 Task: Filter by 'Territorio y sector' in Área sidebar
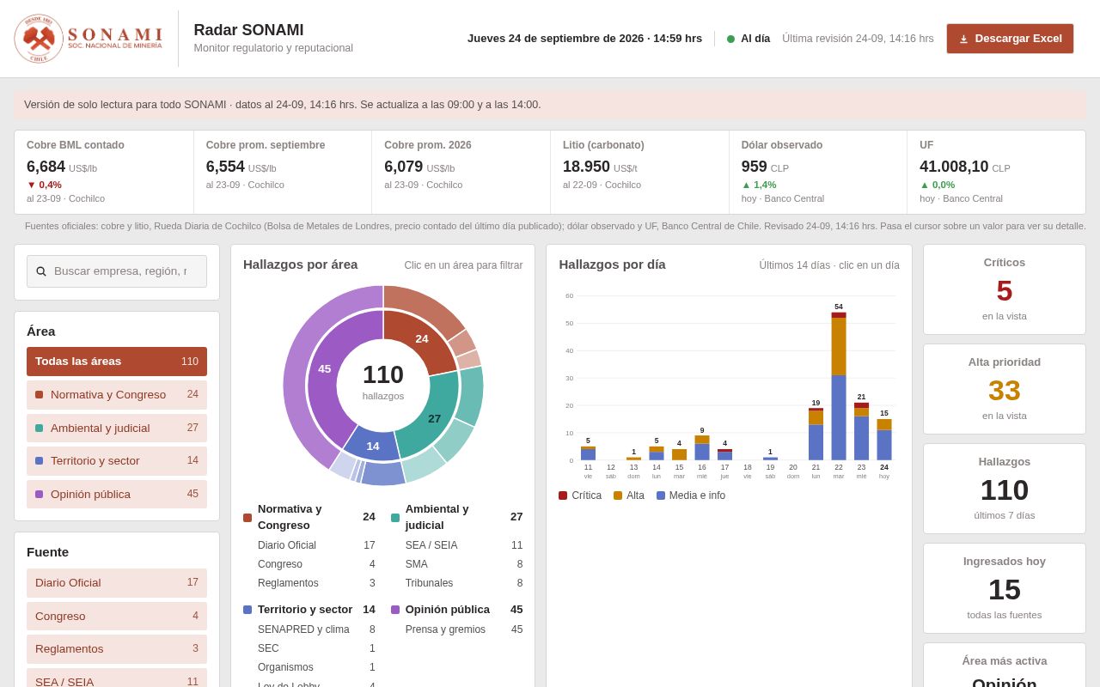(x=117, y=461)
